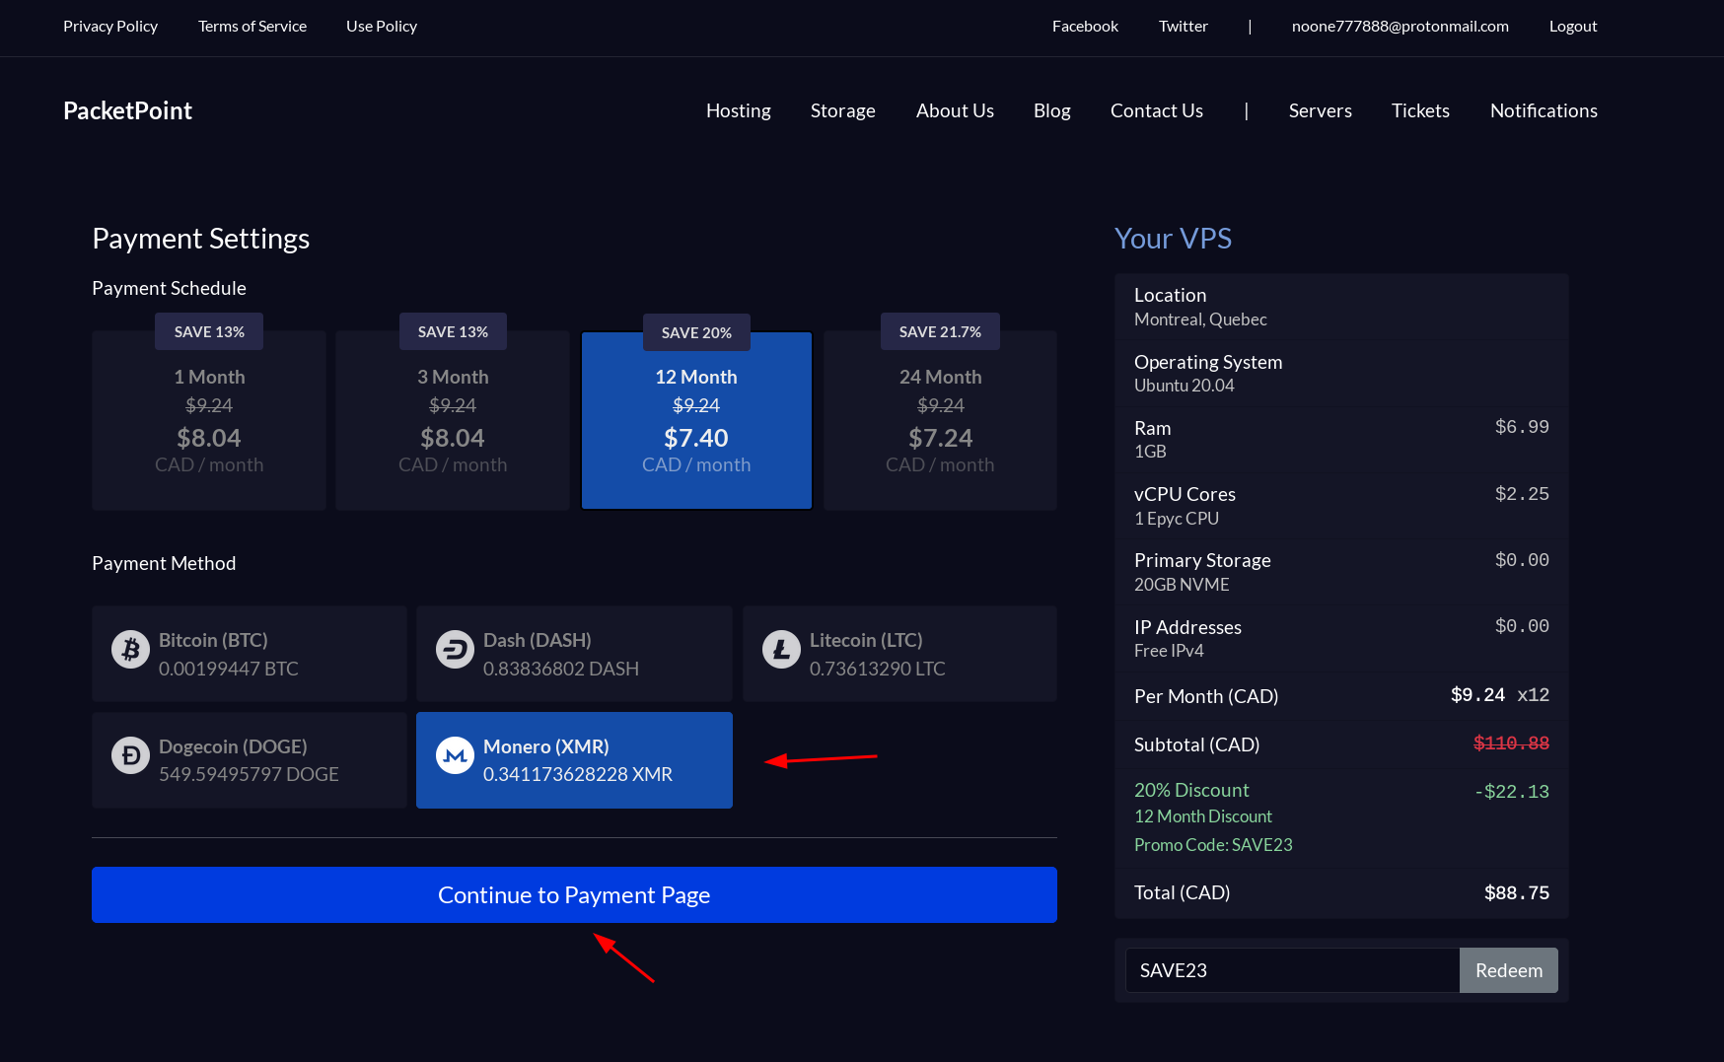Click Montreal, Quebec location text
Viewport: 1724px width, 1062px height.
tap(1200, 319)
